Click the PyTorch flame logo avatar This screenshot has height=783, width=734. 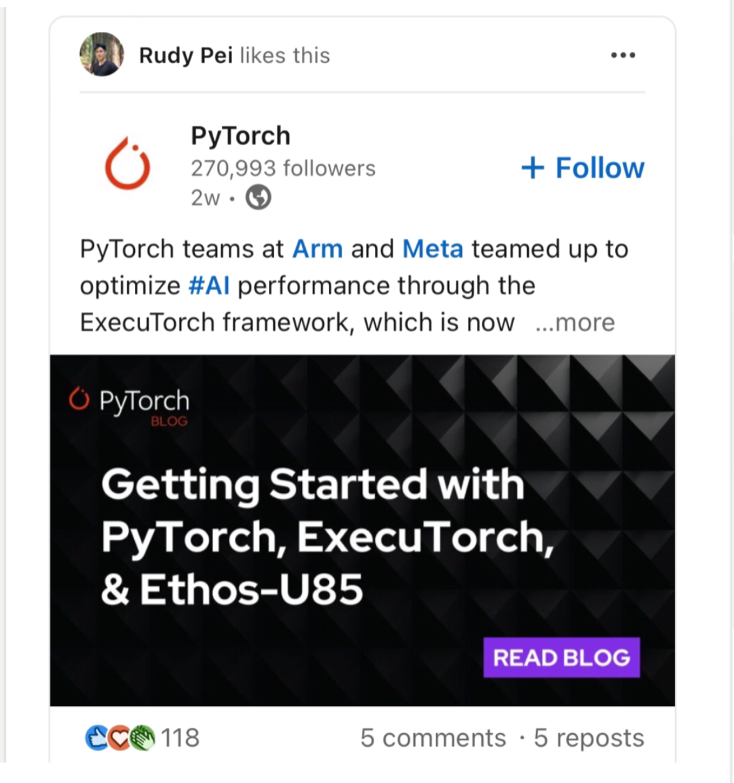(128, 164)
